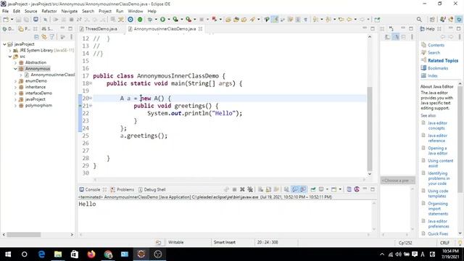
Task: Switch to the Debug Shell tab
Action: coord(152,190)
